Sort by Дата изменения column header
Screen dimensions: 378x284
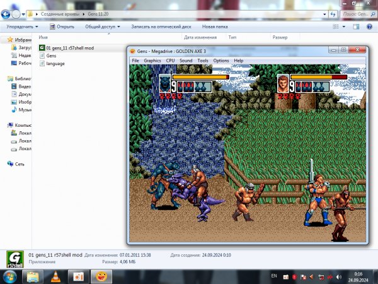(200, 37)
